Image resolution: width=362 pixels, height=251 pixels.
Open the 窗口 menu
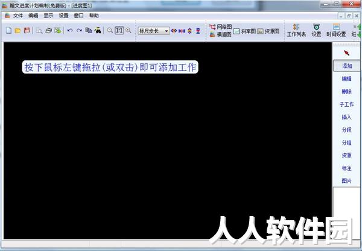pyautogui.click(x=78, y=16)
